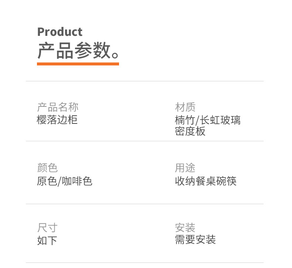Click the 樱落边柜 product name value
Image resolution: width=292 pixels, height=268 pixels.
(57, 120)
